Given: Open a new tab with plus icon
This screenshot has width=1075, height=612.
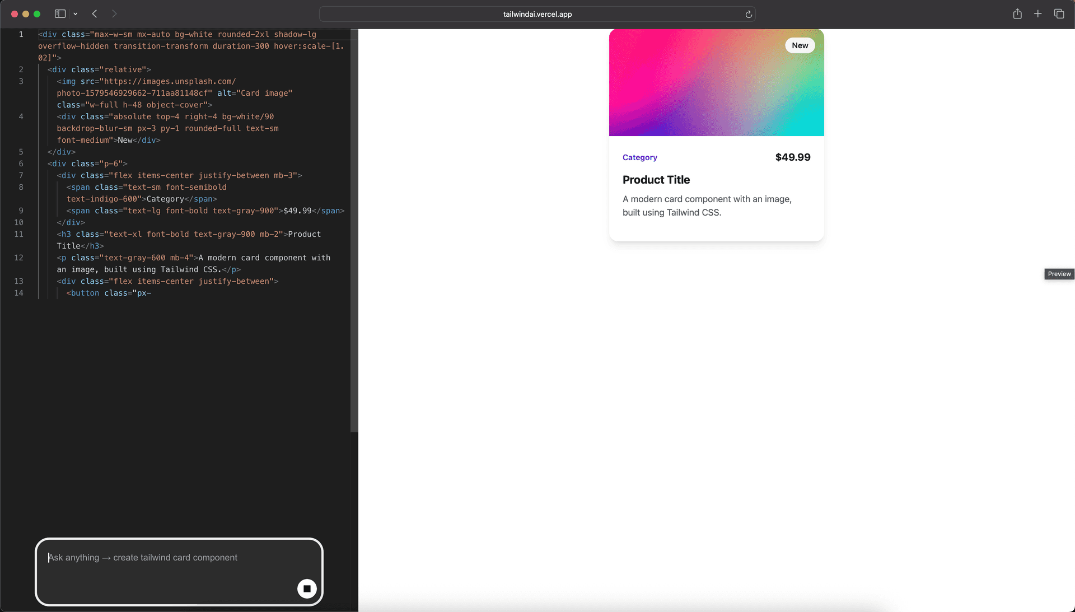Looking at the screenshot, I should 1037,13.
